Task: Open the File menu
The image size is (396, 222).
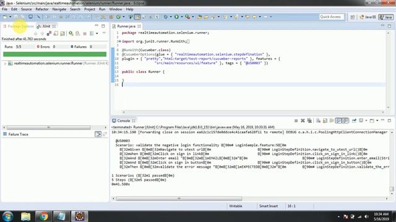Action: [4, 9]
